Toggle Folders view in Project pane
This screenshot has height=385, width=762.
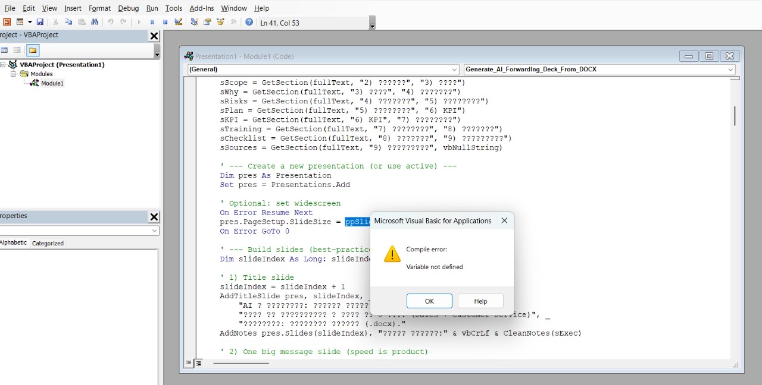pyautogui.click(x=33, y=50)
